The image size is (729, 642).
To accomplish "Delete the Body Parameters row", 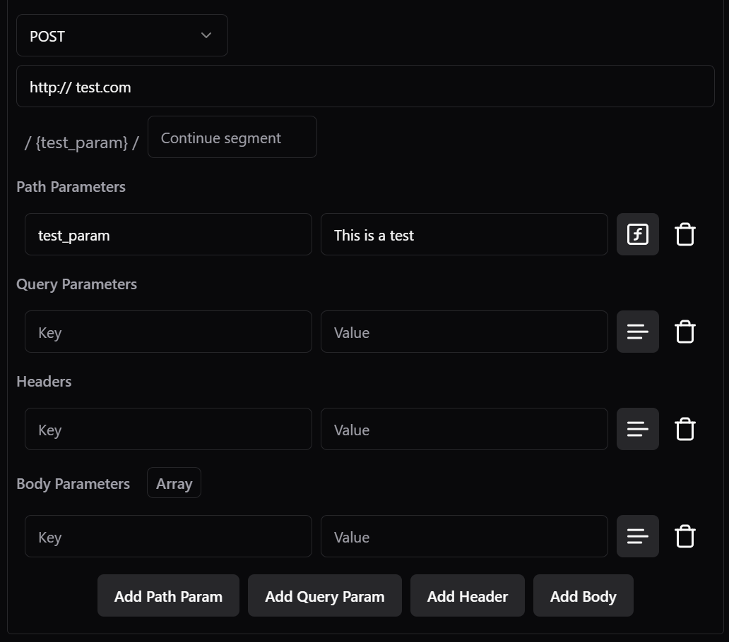I will [x=684, y=536].
